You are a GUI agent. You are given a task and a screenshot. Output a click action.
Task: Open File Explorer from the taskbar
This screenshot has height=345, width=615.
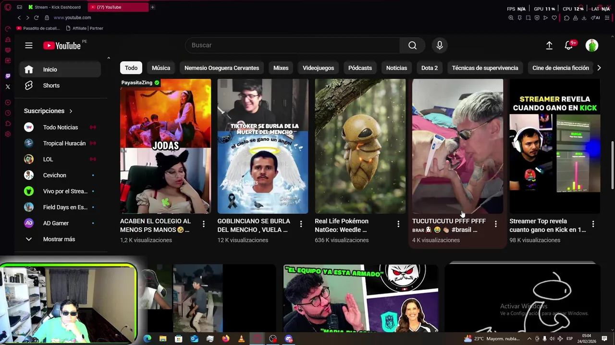click(x=163, y=339)
